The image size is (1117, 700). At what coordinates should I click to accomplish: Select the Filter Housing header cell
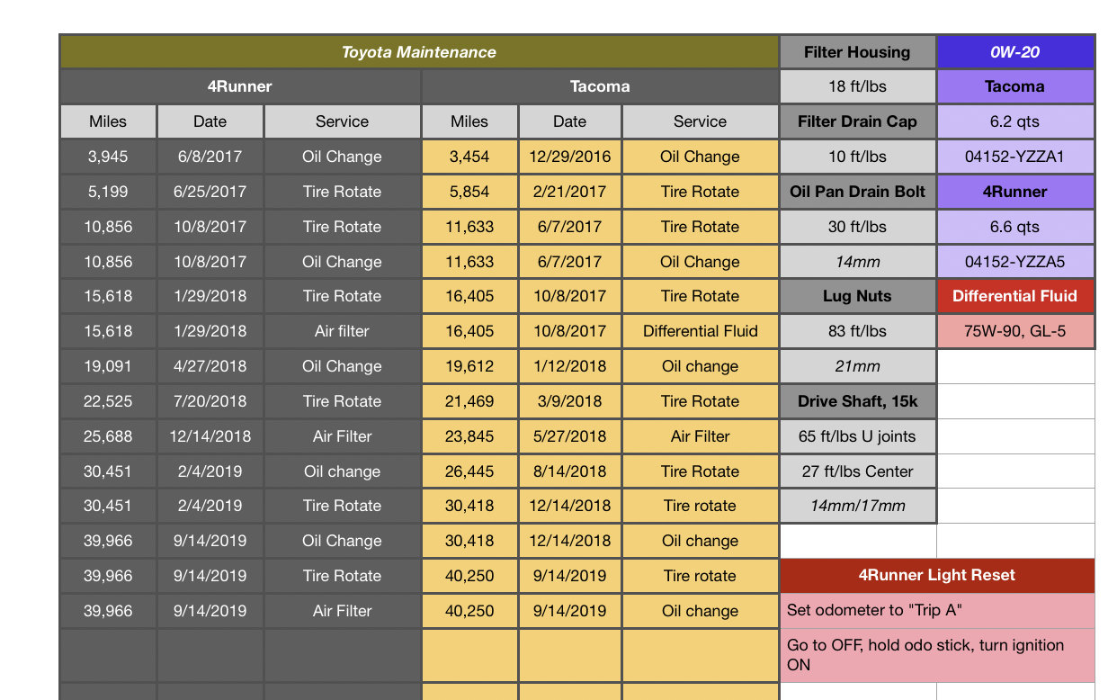coord(858,52)
